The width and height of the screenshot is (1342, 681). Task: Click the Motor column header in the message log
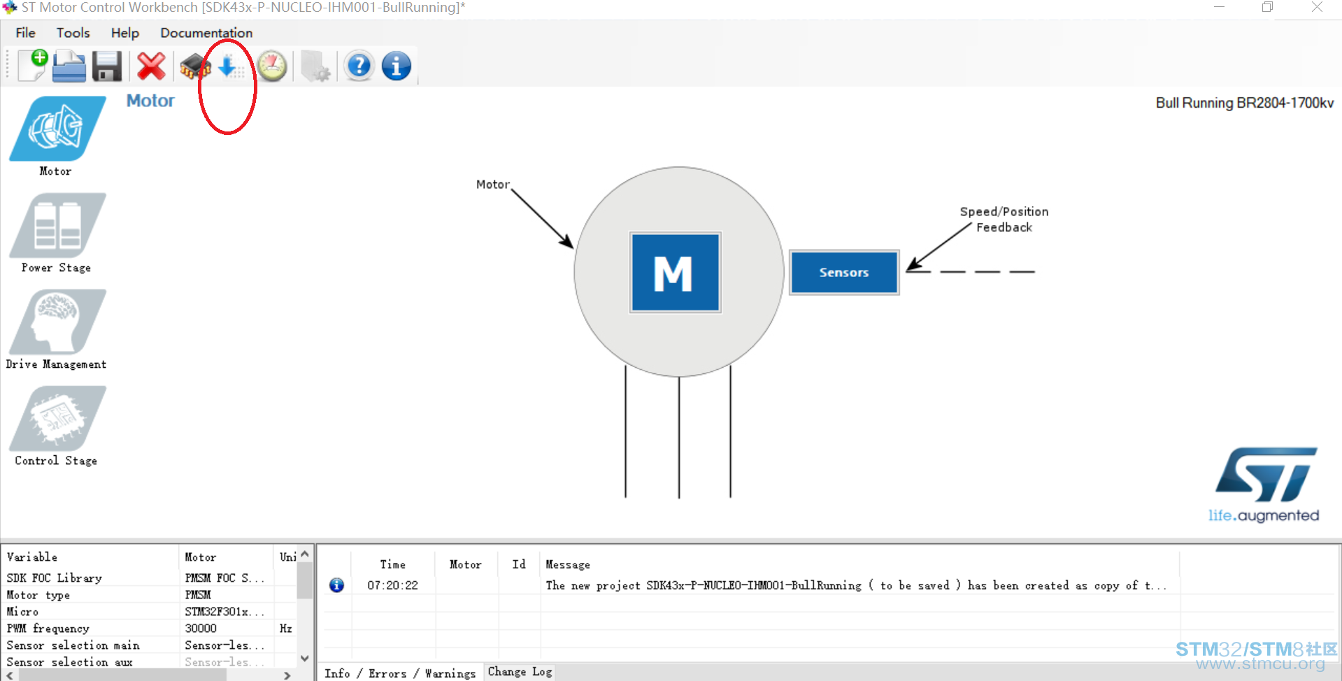[466, 564]
